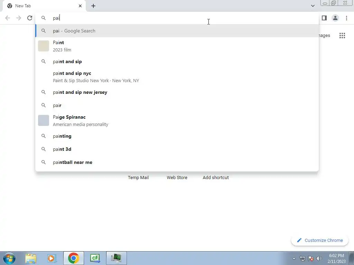Screen dimensions: 354x265
Task: Pick 'paint and sip new jersey' suggestion
Action: pos(177,92)
